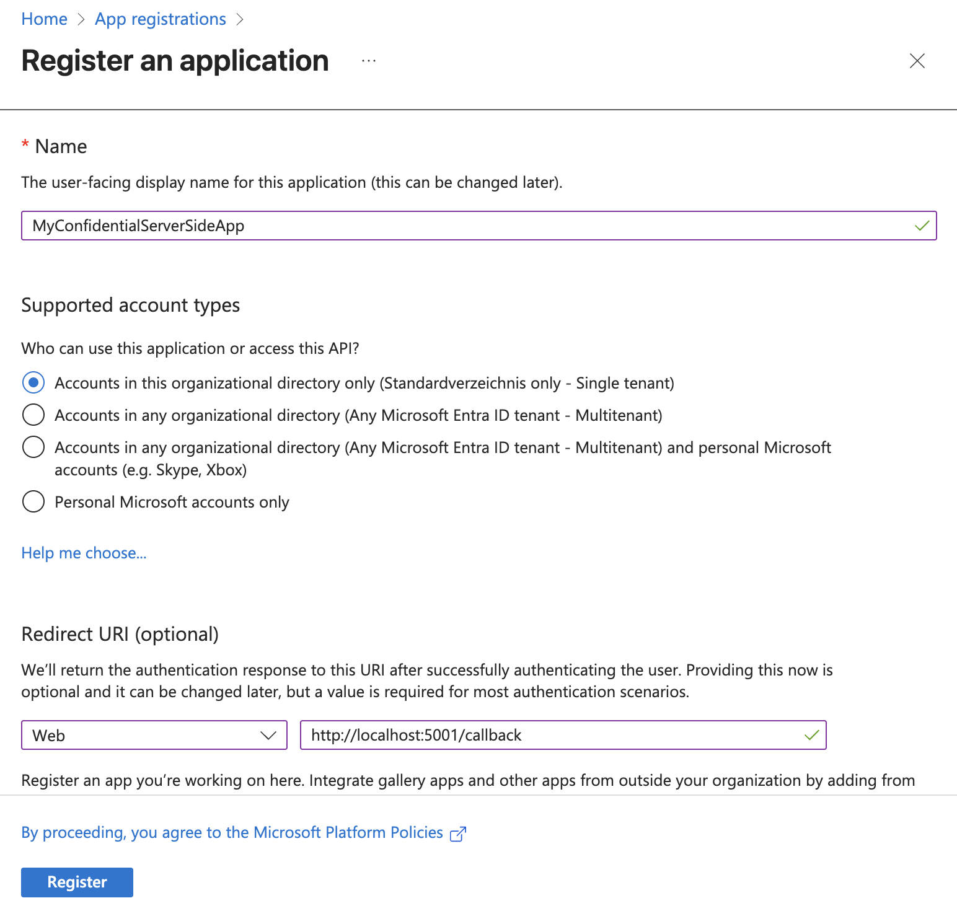Select single tenant organizational directory option

pos(33,383)
